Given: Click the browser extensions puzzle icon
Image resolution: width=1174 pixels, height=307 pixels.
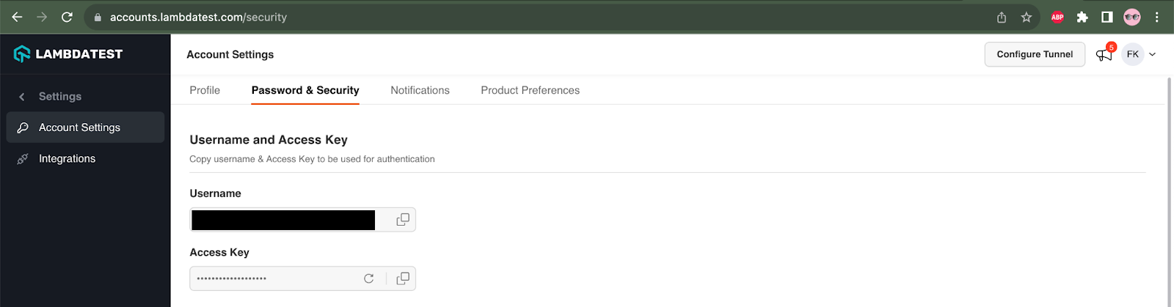Looking at the screenshot, I should click(x=1082, y=17).
